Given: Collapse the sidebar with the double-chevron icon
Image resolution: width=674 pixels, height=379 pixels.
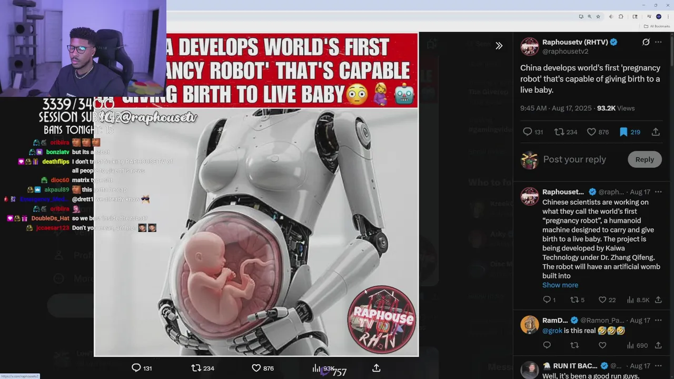Looking at the screenshot, I should coord(499,46).
